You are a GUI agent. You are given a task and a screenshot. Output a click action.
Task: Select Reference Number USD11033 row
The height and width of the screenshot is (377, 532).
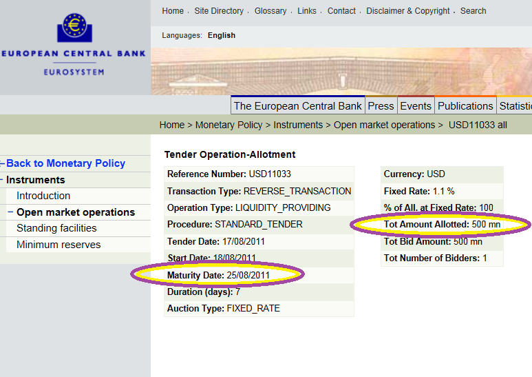(x=259, y=174)
